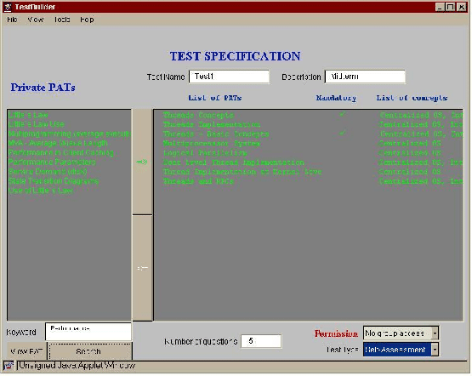
Task: Open the View menu
Action: click(x=36, y=20)
